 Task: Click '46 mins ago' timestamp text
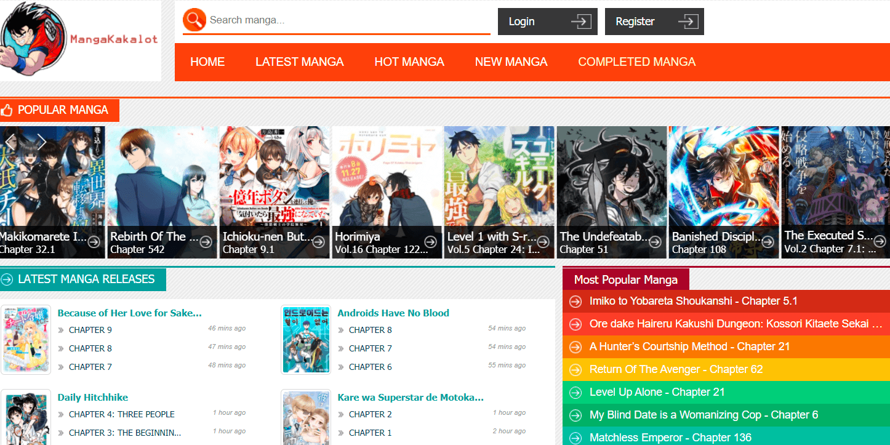click(227, 328)
